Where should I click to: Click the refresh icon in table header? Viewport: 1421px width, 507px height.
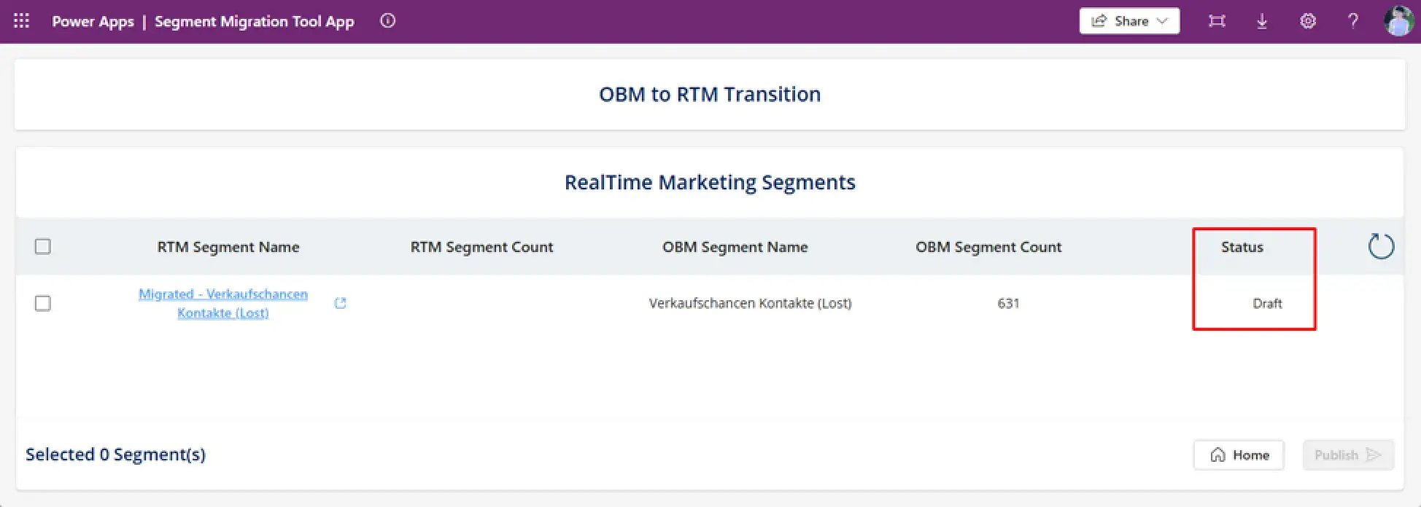coord(1381,246)
